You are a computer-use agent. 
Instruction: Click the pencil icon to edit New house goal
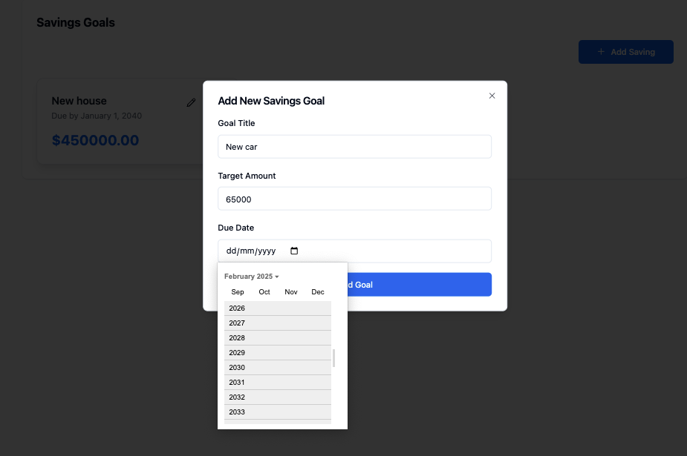[191, 102]
